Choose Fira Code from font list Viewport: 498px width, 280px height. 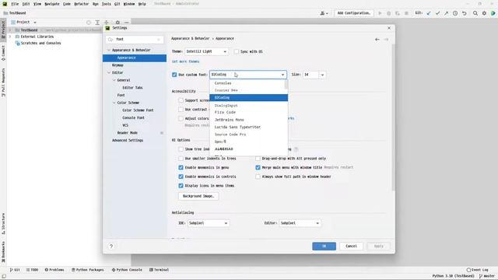pos(248,112)
